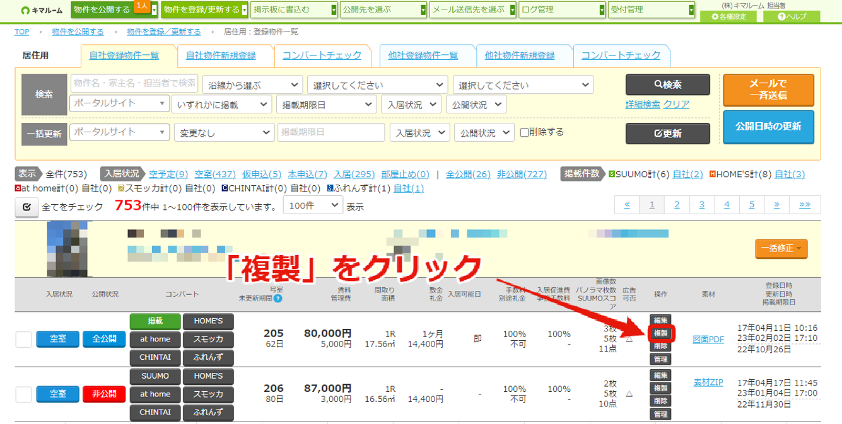Open the いずれかに掲載 dropdown
Screen dimensions: 842x424
coord(221,105)
